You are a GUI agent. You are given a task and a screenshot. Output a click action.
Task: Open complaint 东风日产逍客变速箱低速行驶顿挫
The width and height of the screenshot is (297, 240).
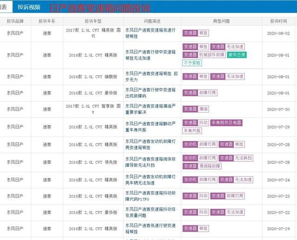pos(150,33)
